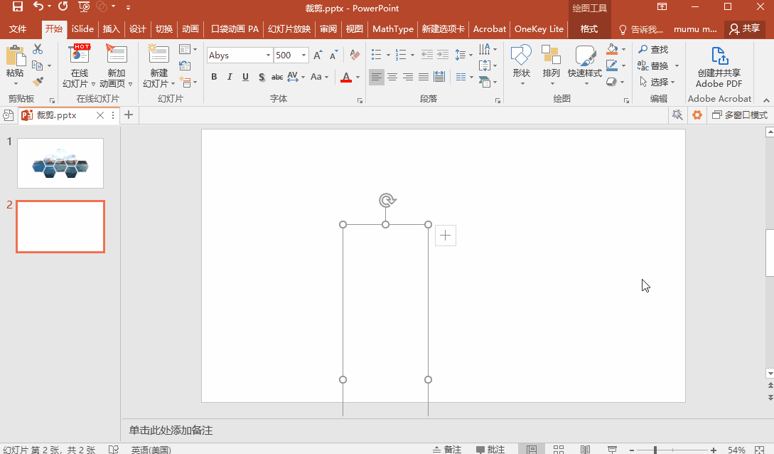Expand the Abys font name dropdown

(x=268, y=56)
